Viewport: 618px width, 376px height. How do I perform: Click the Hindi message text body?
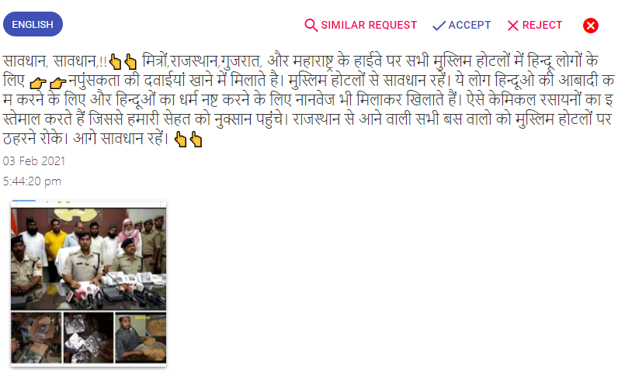point(308,99)
